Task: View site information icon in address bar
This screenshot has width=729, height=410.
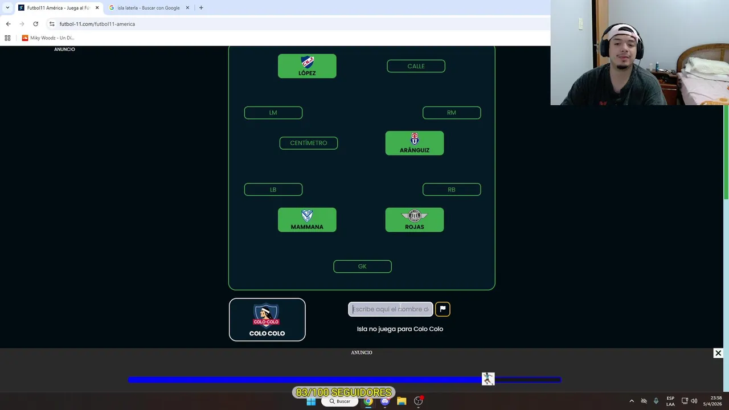Action: pos(52,24)
